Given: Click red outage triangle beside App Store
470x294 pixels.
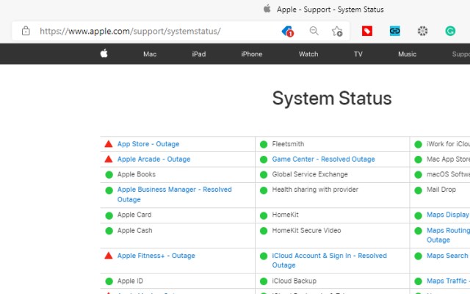Looking at the screenshot, I should (x=109, y=144).
